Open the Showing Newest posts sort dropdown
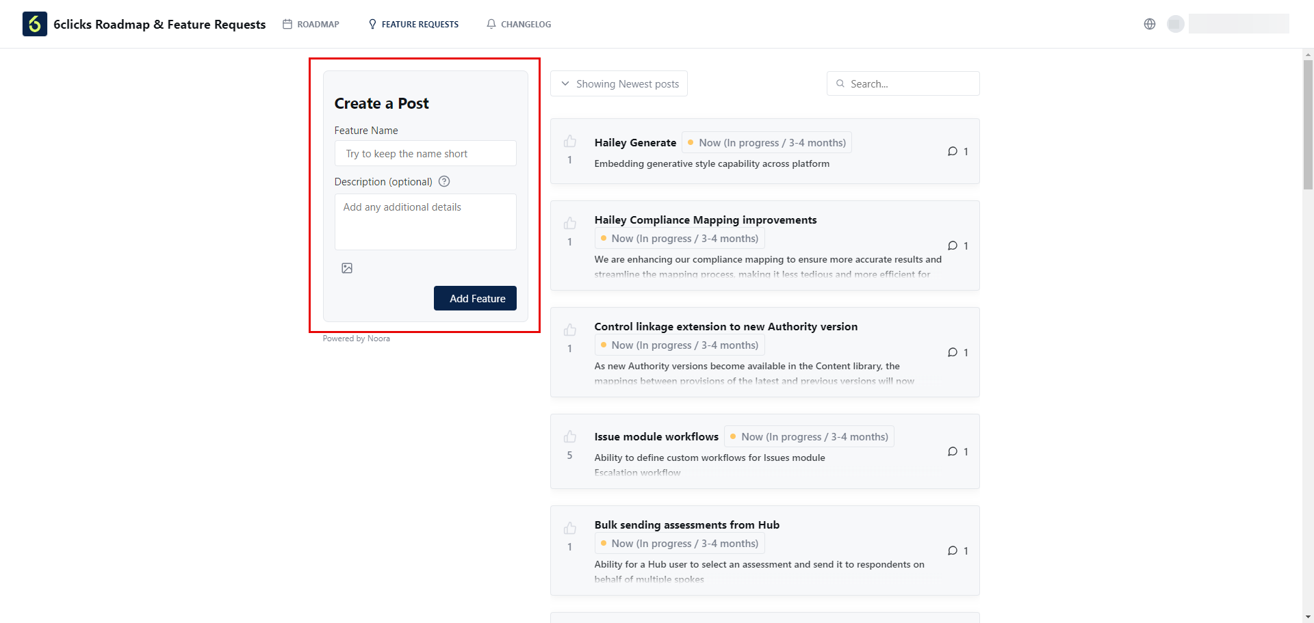This screenshot has width=1314, height=623. pyautogui.click(x=618, y=83)
